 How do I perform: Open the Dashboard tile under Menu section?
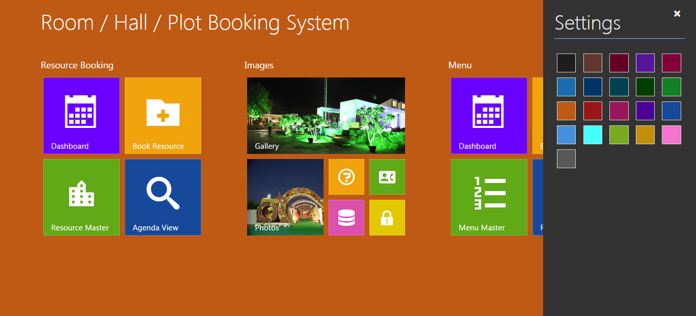click(x=489, y=115)
